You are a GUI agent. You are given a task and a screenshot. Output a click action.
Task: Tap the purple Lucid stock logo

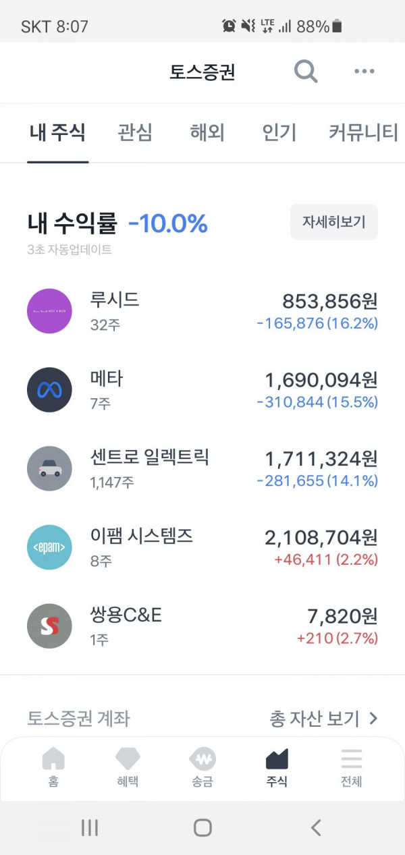click(x=49, y=311)
